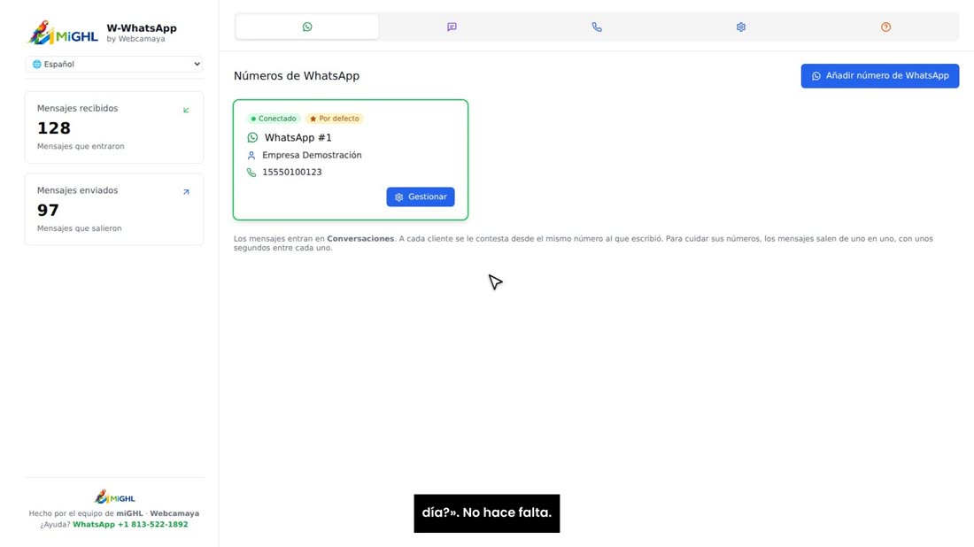
Task: Click the Por defecto star badge
Action: (334, 119)
